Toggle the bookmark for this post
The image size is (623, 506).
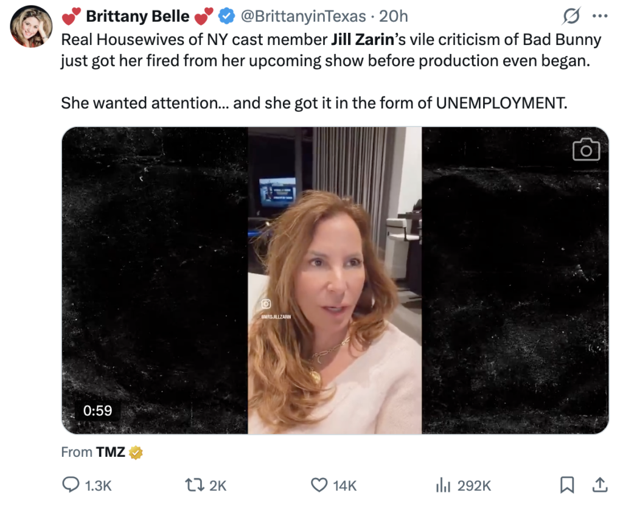click(x=566, y=485)
